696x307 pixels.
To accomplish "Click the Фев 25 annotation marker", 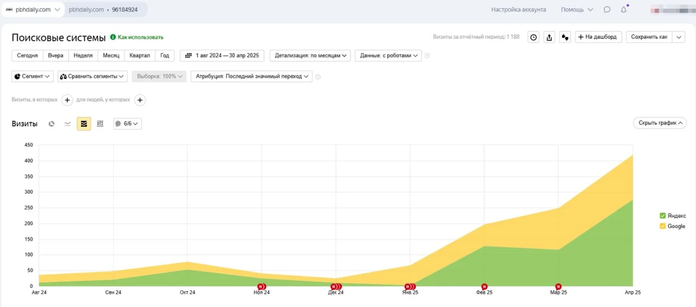I will [x=484, y=286].
